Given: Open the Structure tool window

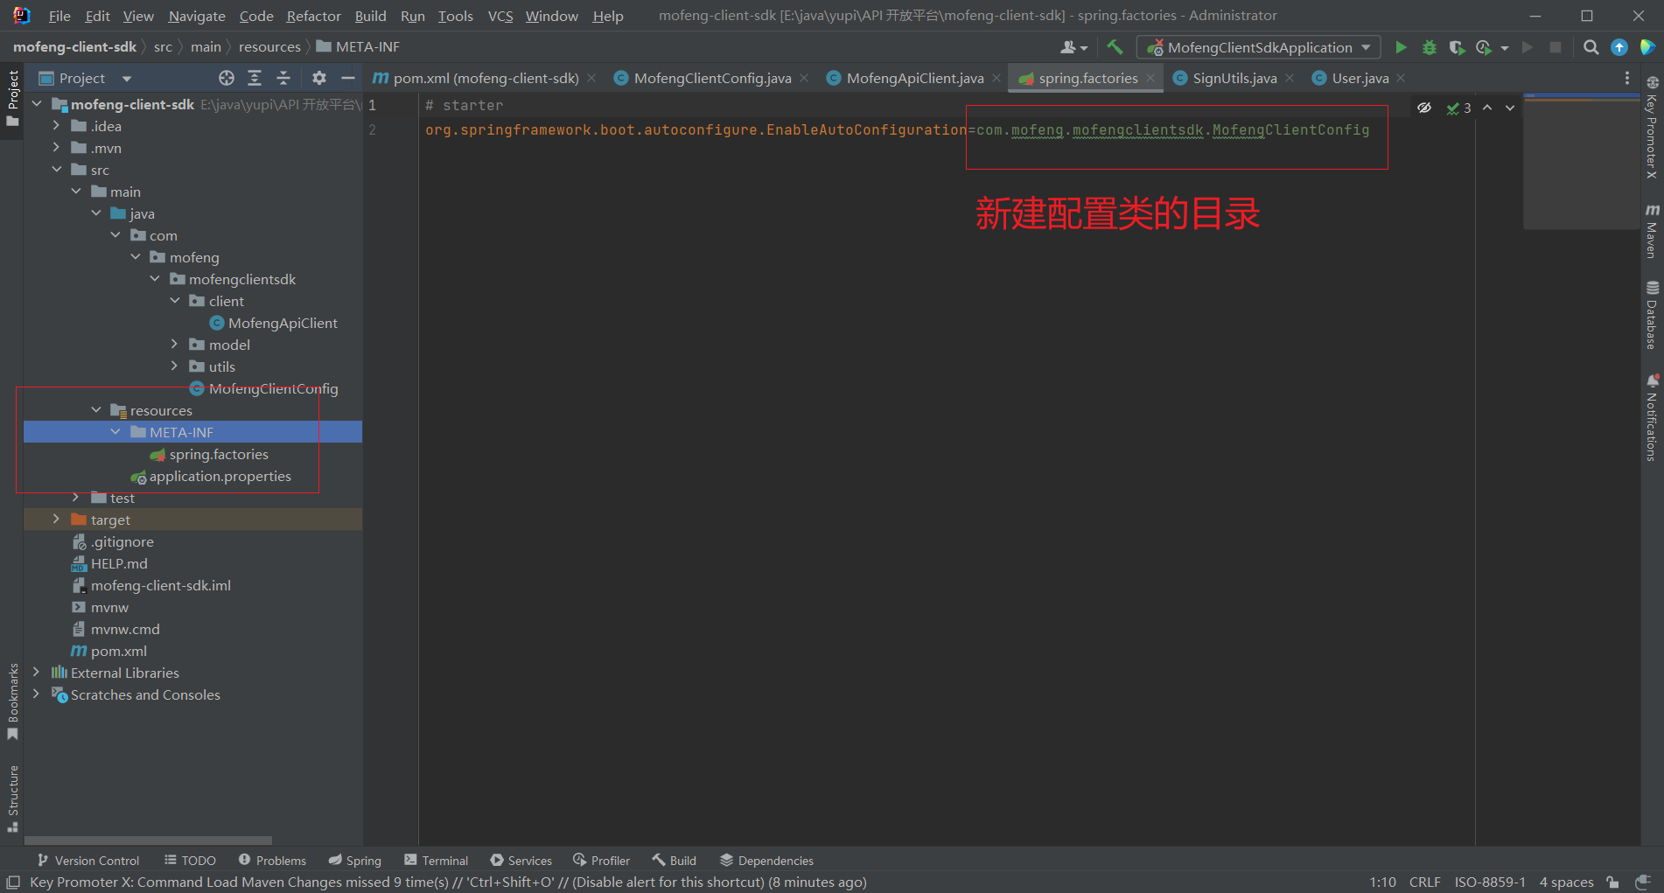Looking at the screenshot, I should pyautogui.click(x=12, y=799).
